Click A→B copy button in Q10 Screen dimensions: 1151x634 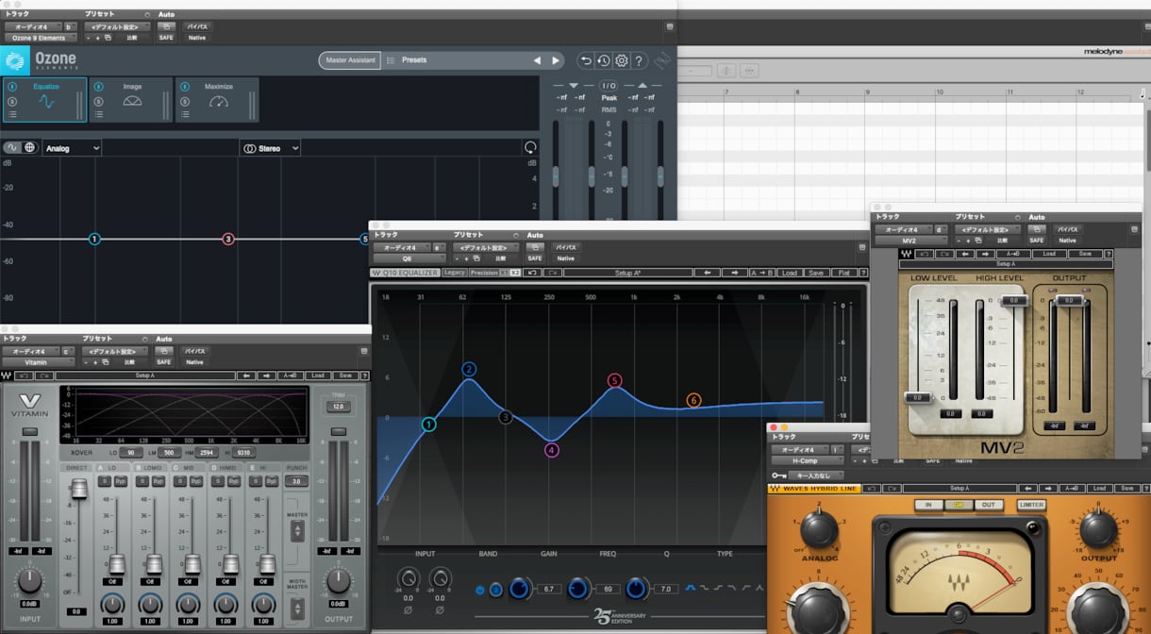point(761,273)
